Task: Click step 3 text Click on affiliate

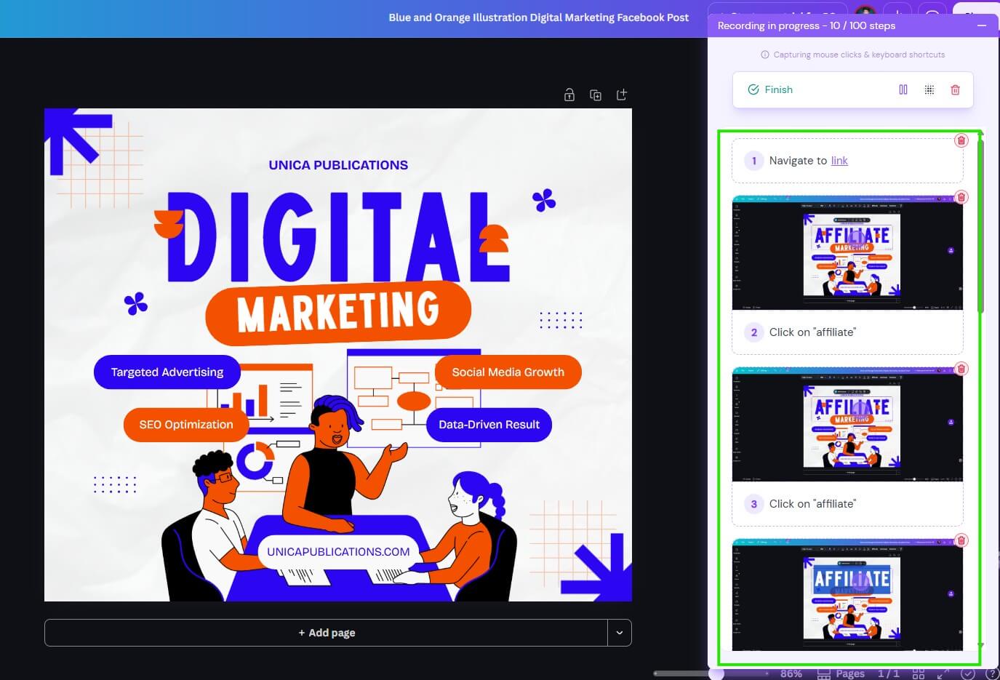Action: click(812, 504)
